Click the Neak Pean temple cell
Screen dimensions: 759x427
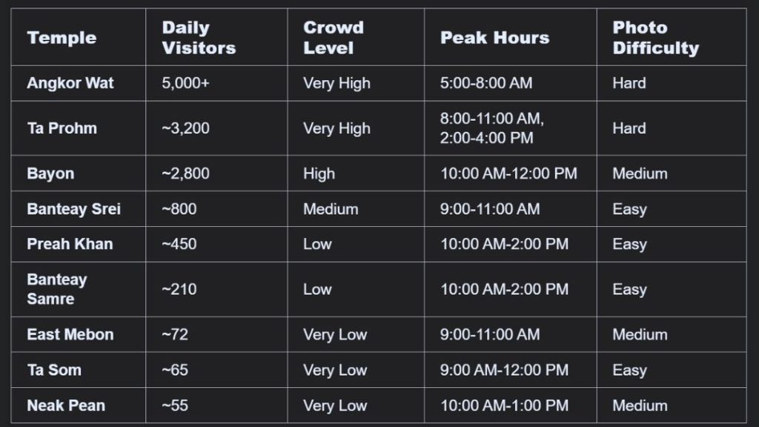[x=66, y=406]
